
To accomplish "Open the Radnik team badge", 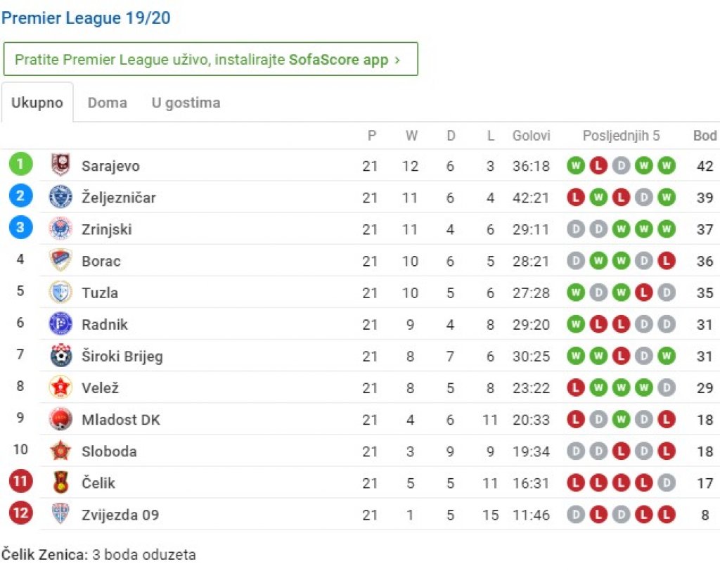I will pyautogui.click(x=60, y=323).
